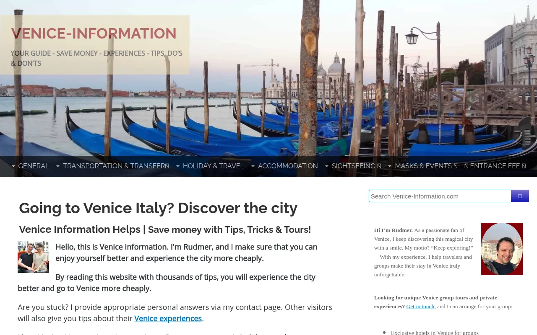537x335 pixels.
Task: Open the HOLIDAY & TRAVEL menu
Action: 213,166
